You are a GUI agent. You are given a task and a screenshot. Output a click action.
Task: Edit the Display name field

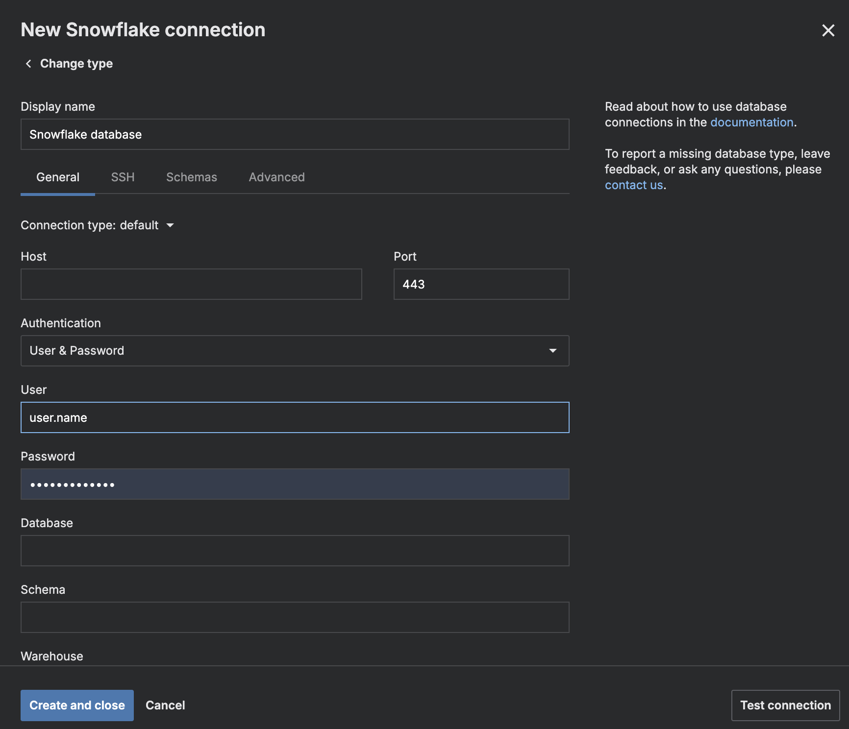[x=294, y=134]
